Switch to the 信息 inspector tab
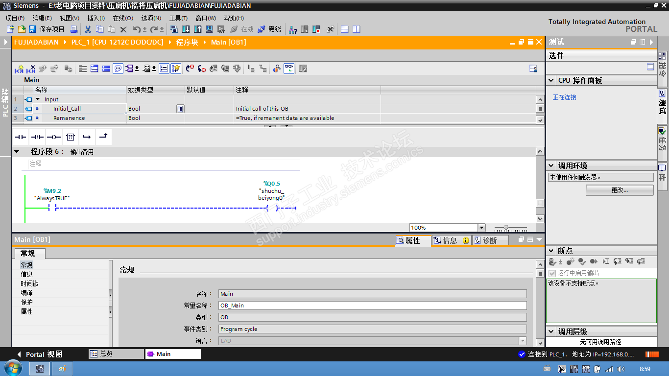Image resolution: width=669 pixels, height=376 pixels. [x=452, y=240]
